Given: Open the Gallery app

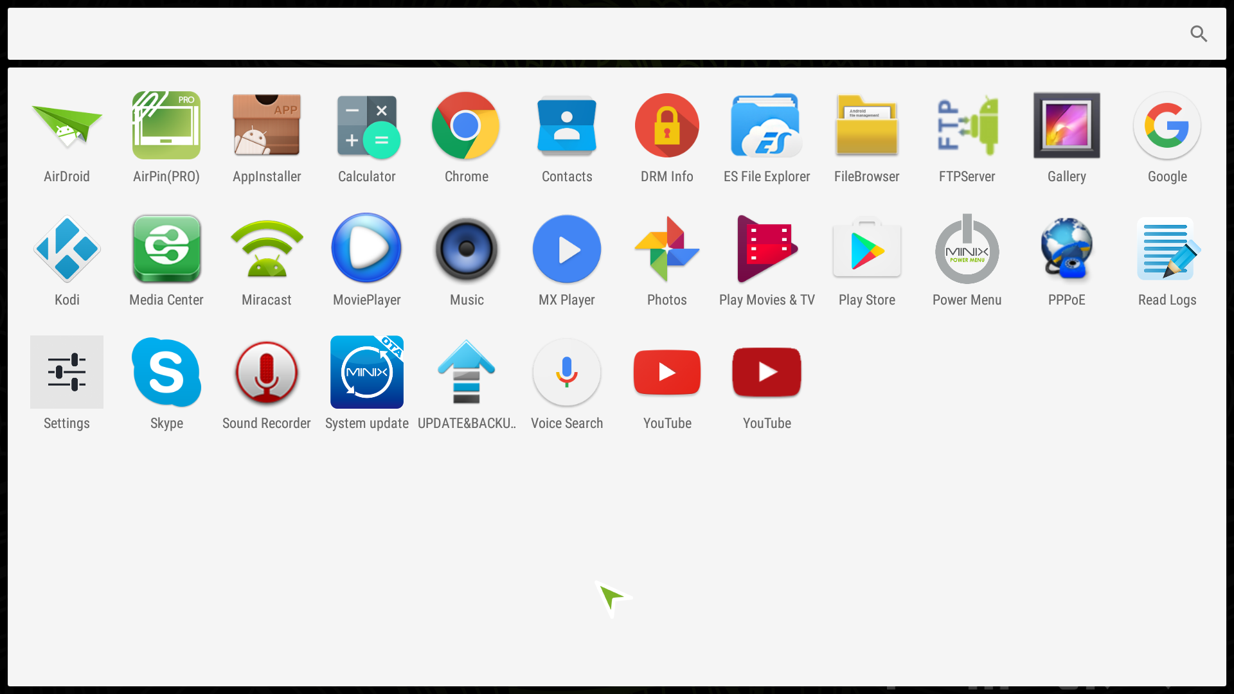Looking at the screenshot, I should click(x=1067, y=126).
